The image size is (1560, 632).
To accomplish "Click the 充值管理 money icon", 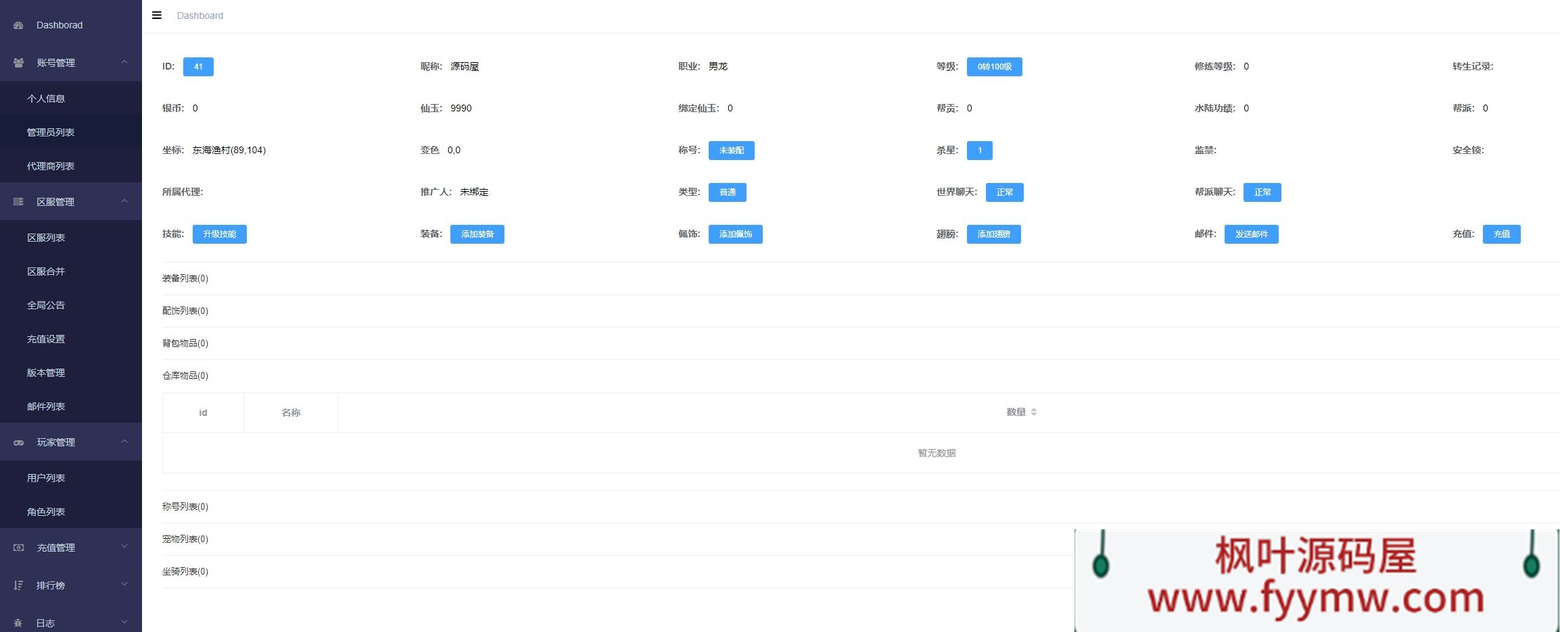I will [x=19, y=548].
